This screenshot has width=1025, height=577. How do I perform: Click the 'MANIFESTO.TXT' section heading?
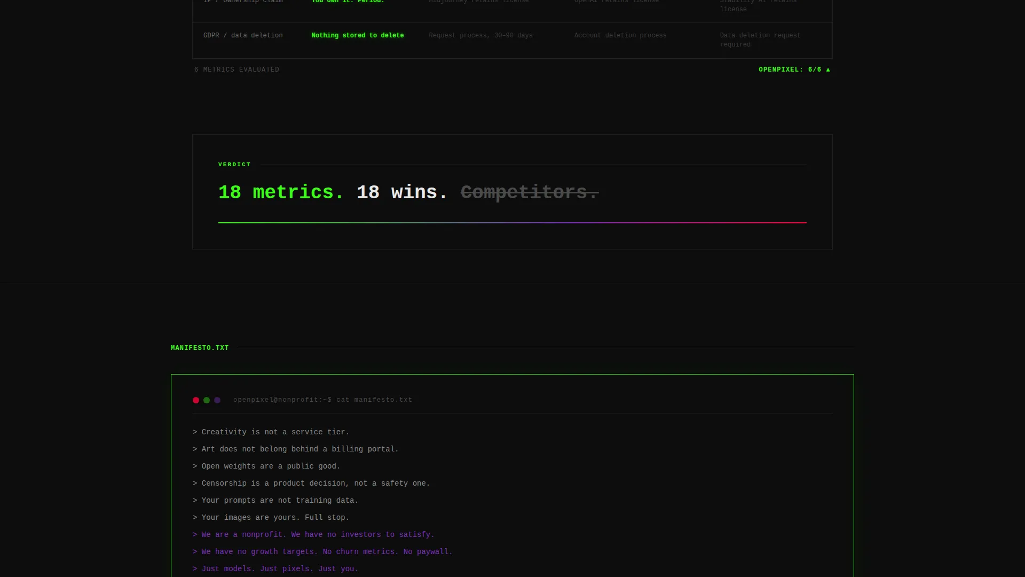[x=200, y=348]
